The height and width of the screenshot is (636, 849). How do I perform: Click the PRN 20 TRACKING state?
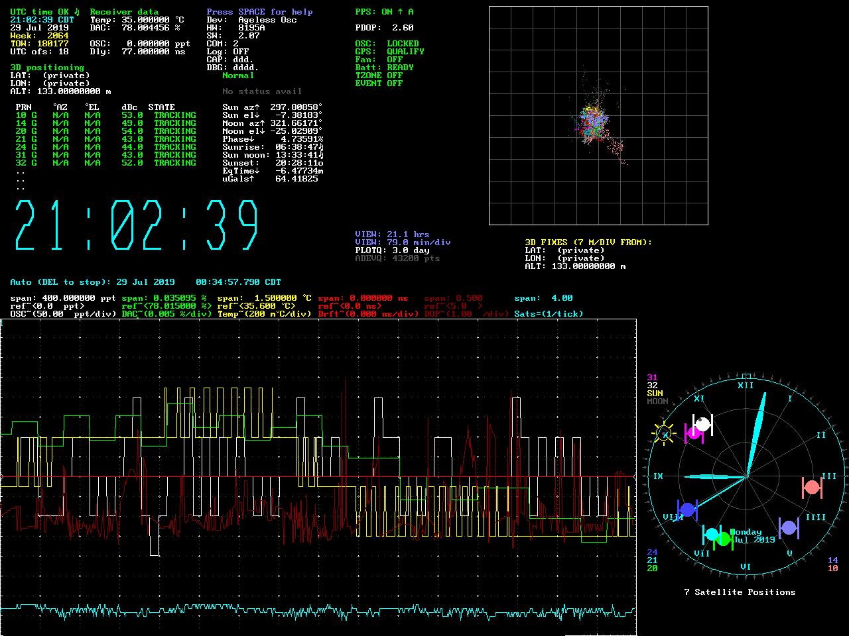(x=174, y=131)
